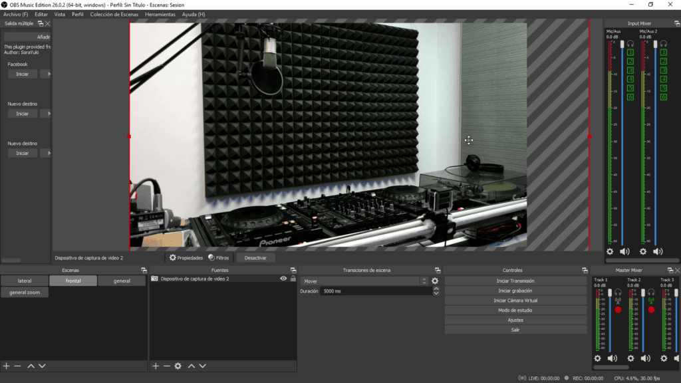Toggle Track 2 red record button
The width and height of the screenshot is (681, 383).
[651, 310]
